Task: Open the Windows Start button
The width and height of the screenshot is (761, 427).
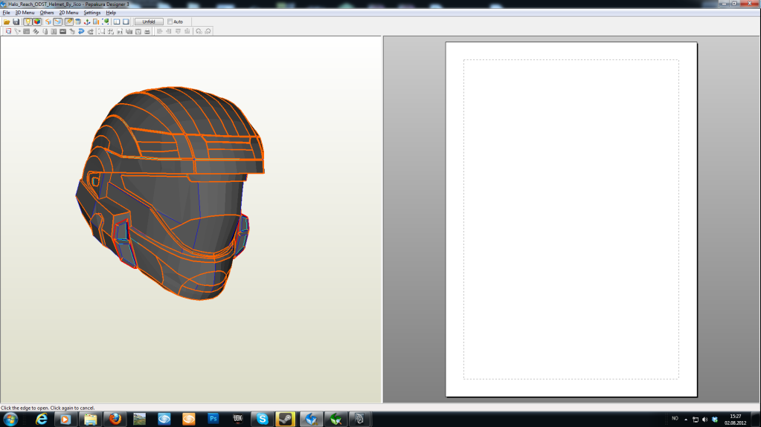Action: click(10, 420)
